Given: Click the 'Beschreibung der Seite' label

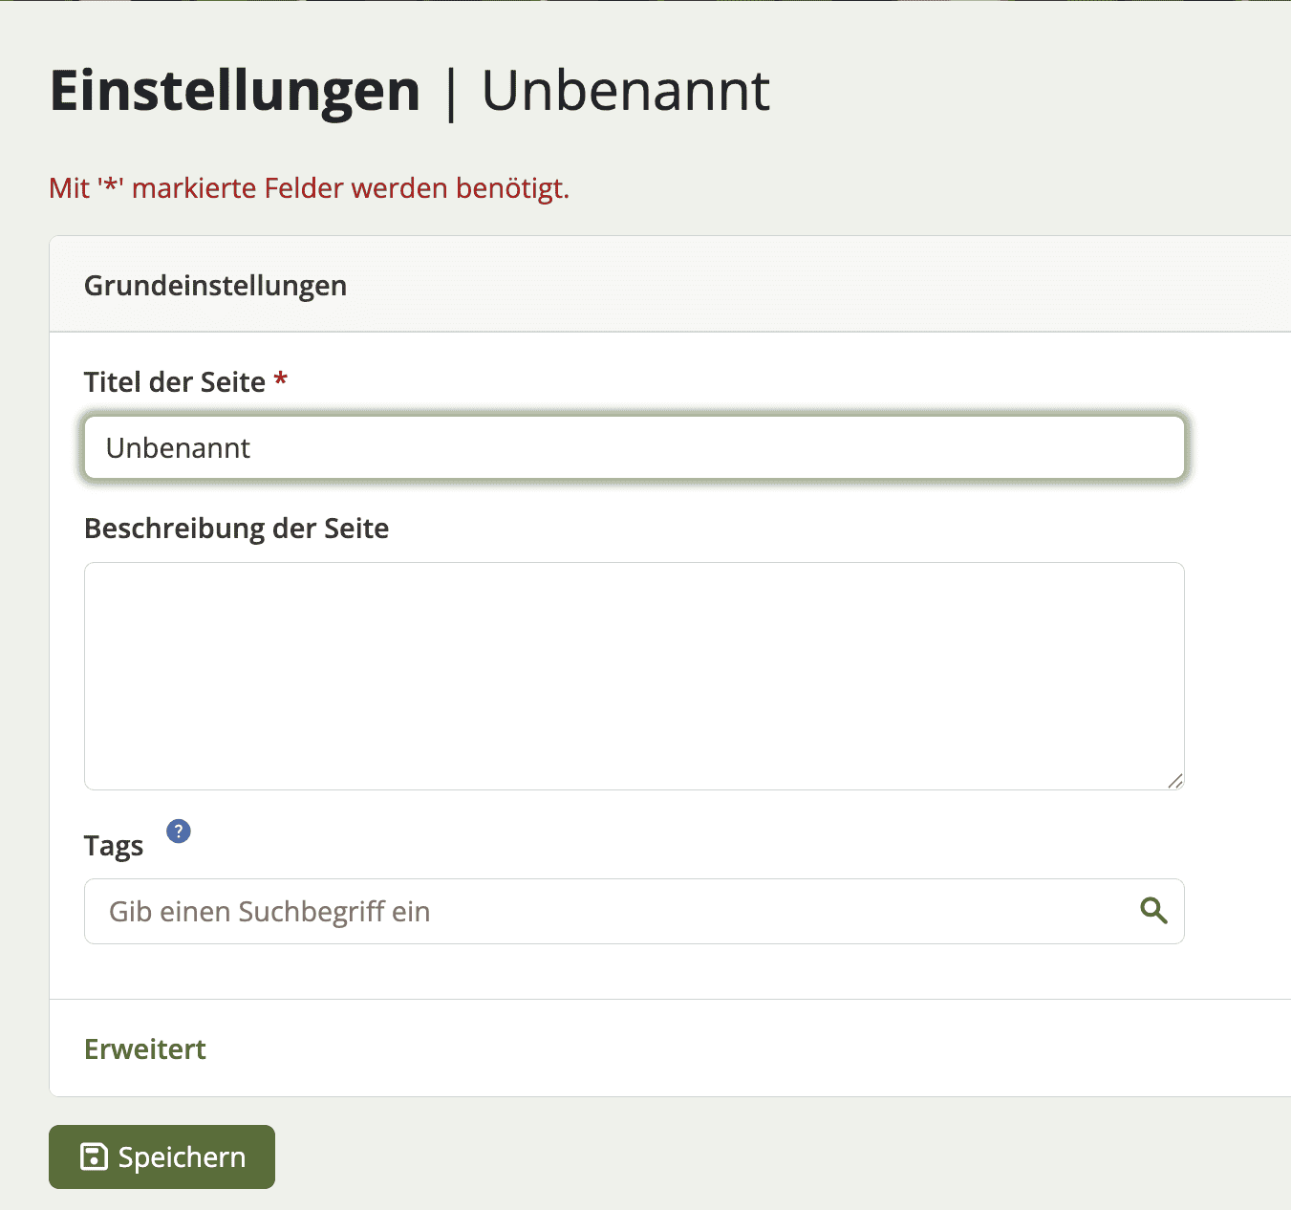Looking at the screenshot, I should point(236,529).
